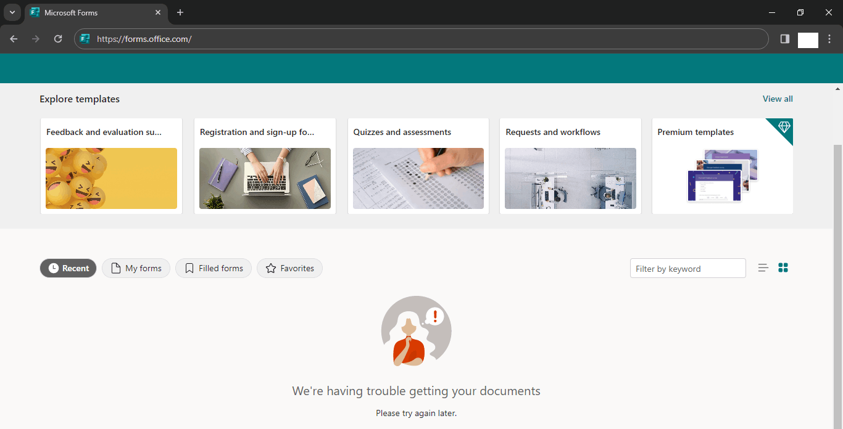Switch to list view of forms
Screen dimensions: 843x429
coord(763,268)
